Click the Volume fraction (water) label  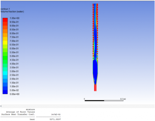tap(12, 12)
